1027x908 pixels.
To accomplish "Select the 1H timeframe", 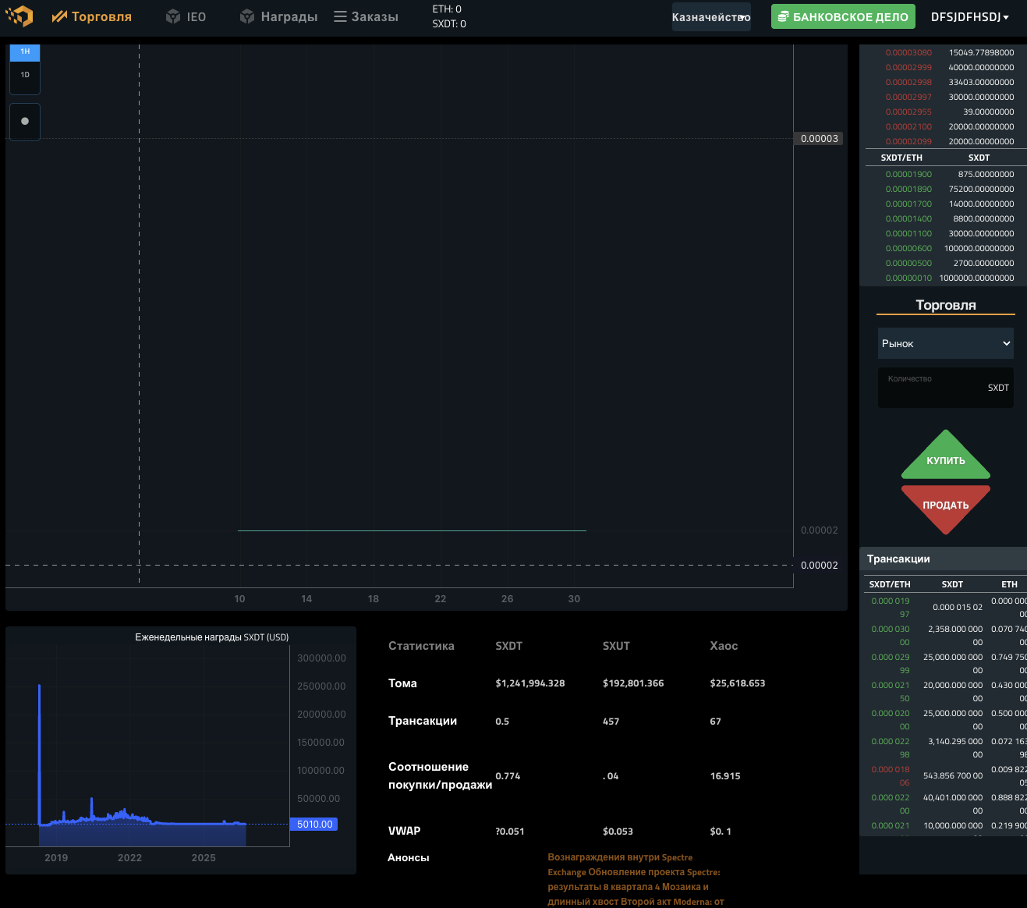I will tap(25, 51).
